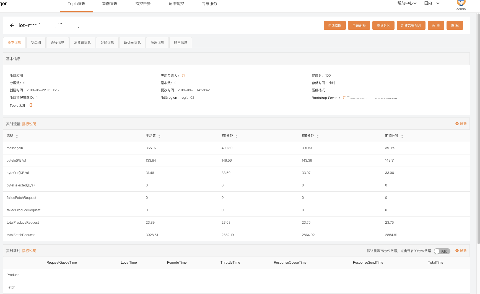Select the byteOut(KB/s) row name
Image resolution: width=480 pixels, height=294 pixels.
click(x=18, y=173)
